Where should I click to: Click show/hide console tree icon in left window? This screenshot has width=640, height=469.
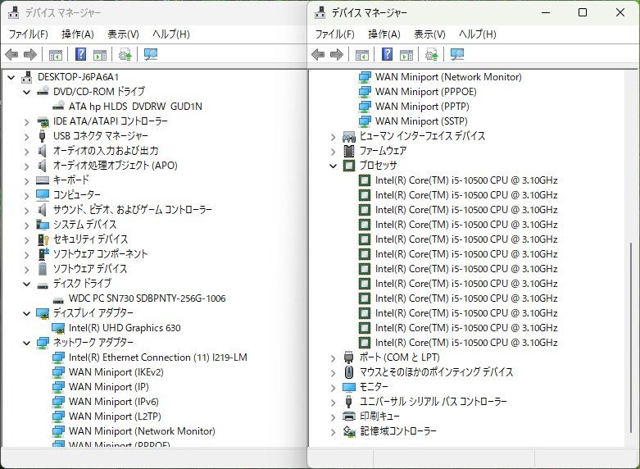56,54
